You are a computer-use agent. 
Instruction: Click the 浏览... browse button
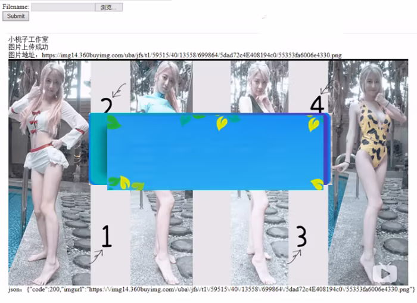pos(109,7)
